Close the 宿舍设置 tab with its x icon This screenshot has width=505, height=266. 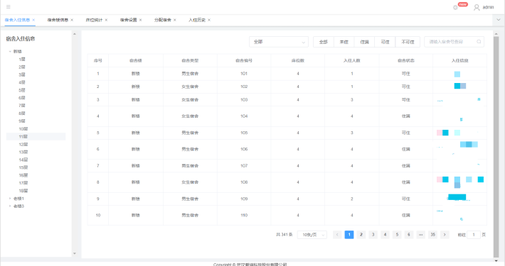pos(140,20)
